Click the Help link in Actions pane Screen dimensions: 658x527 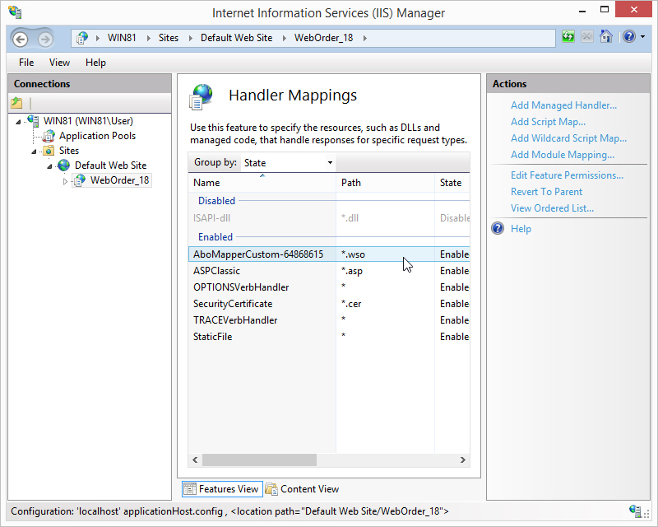point(521,229)
